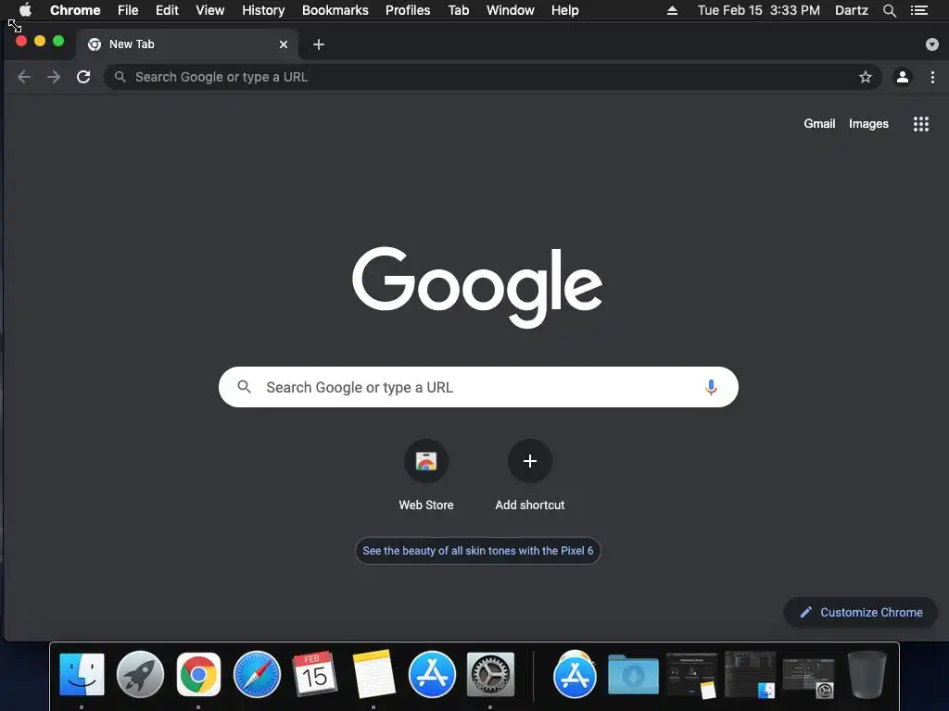Reload the current page
The image size is (949, 711).
83,77
